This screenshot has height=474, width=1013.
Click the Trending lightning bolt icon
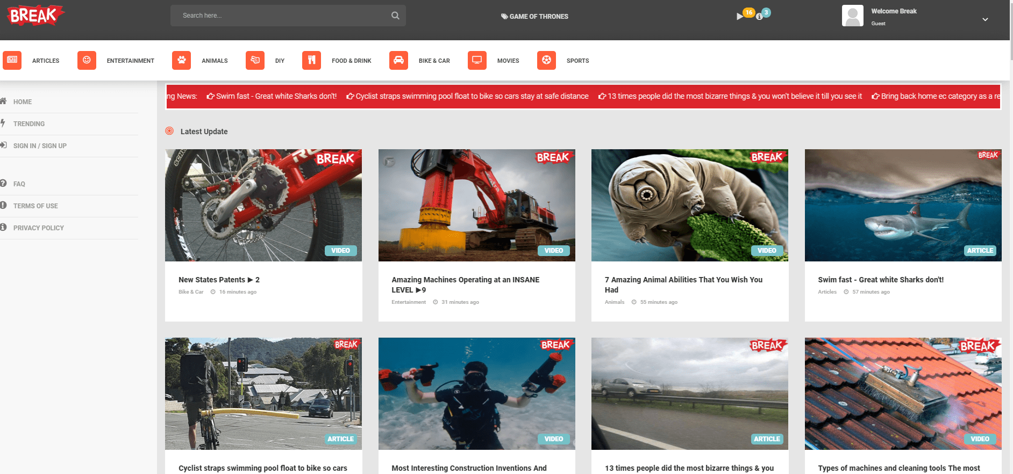[3, 123]
